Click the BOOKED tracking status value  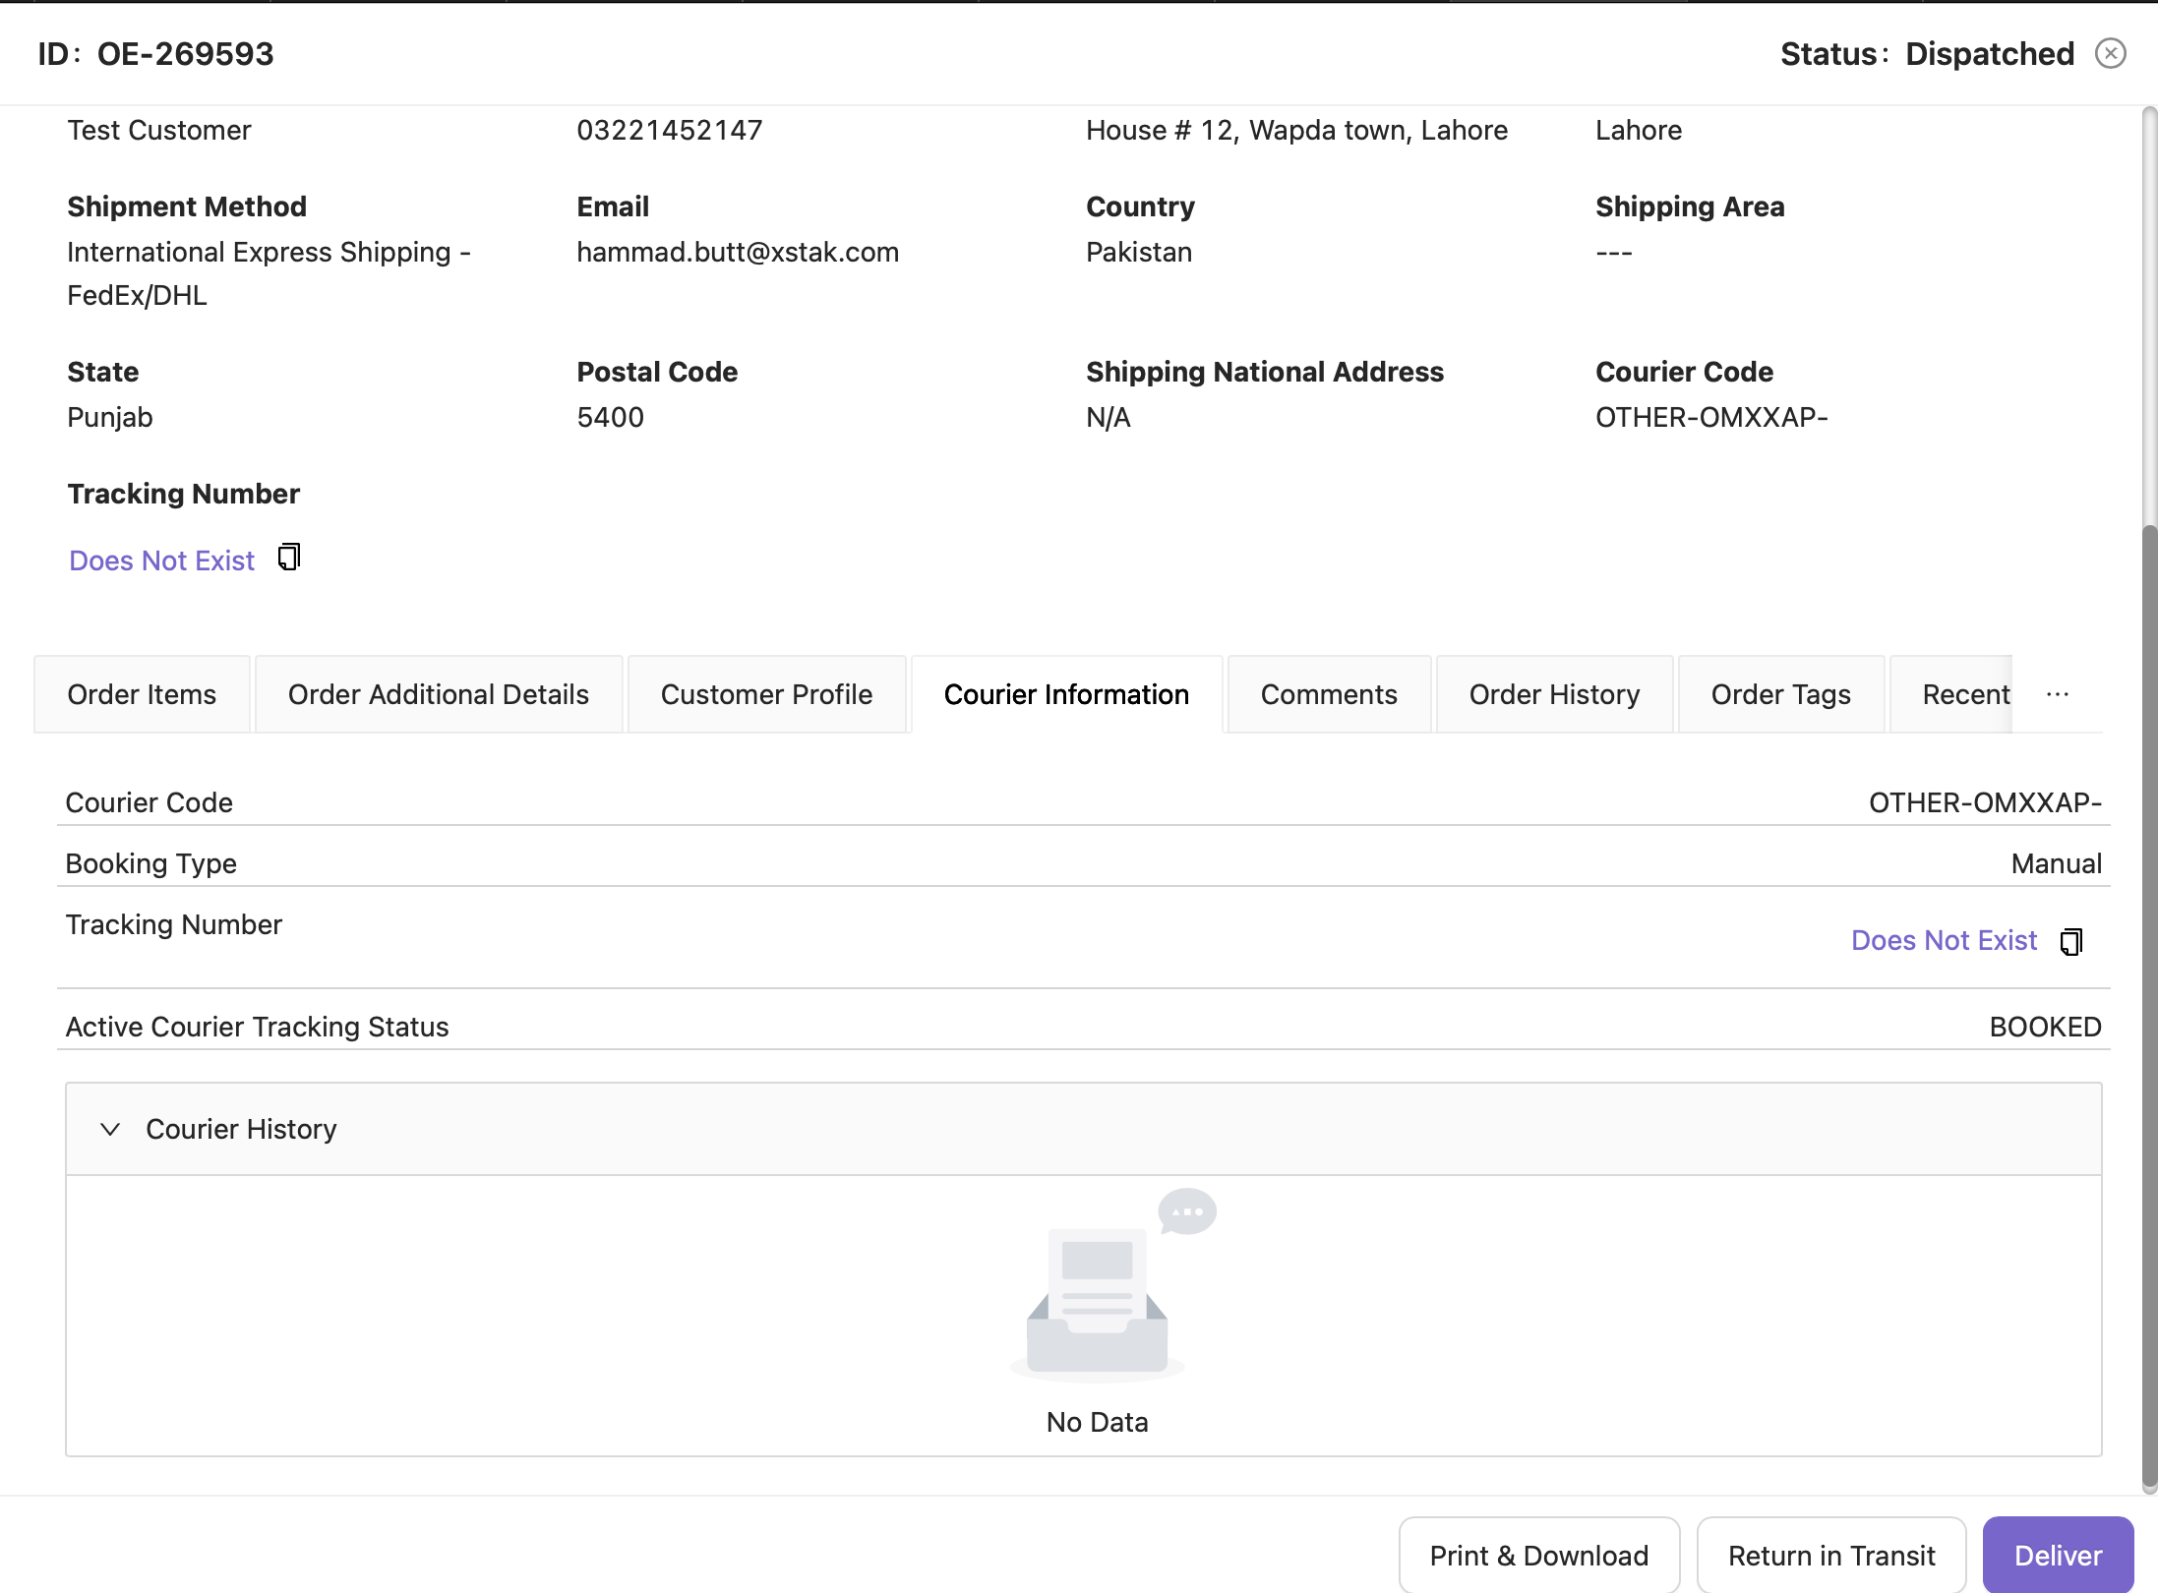(x=2045, y=1027)
